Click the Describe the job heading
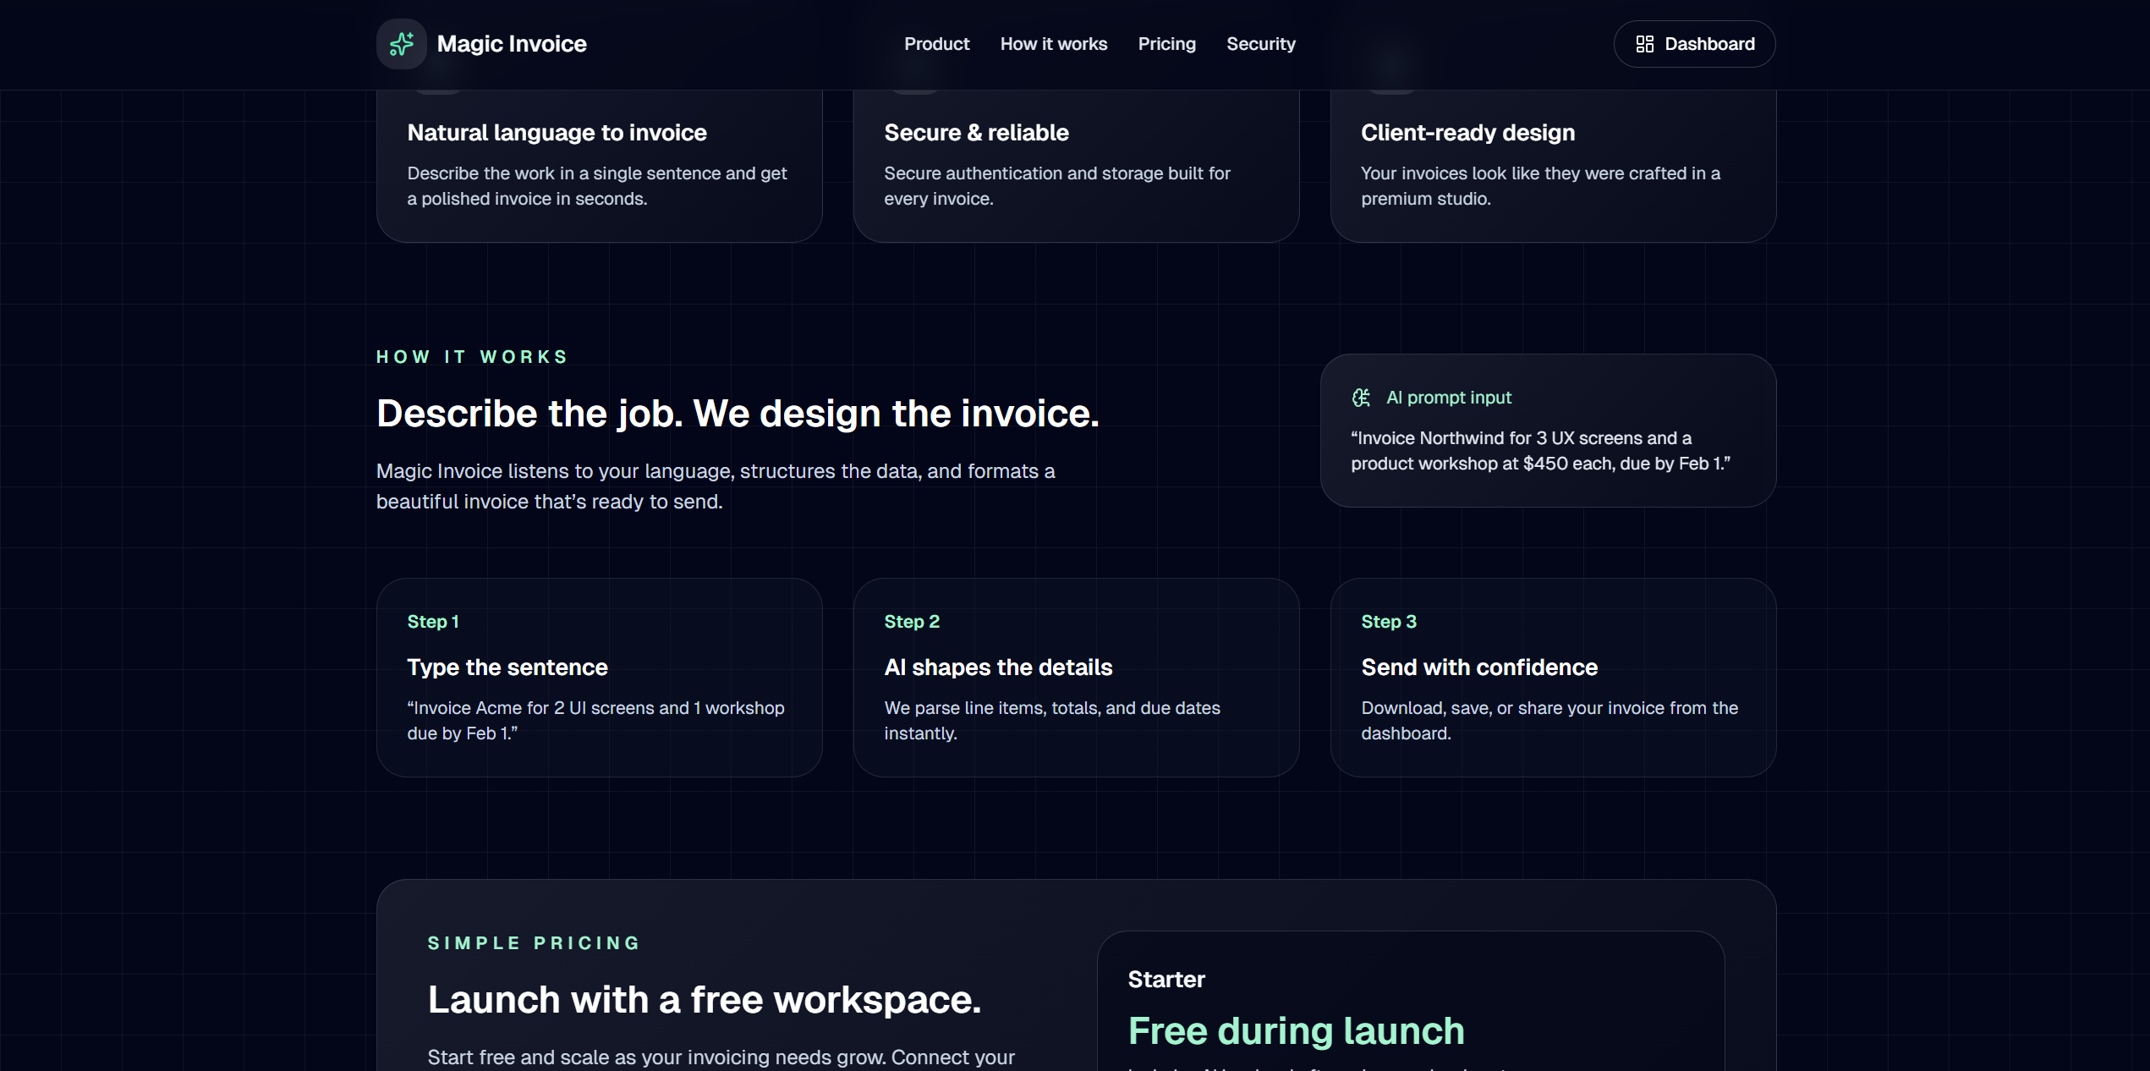 point(738,414)
